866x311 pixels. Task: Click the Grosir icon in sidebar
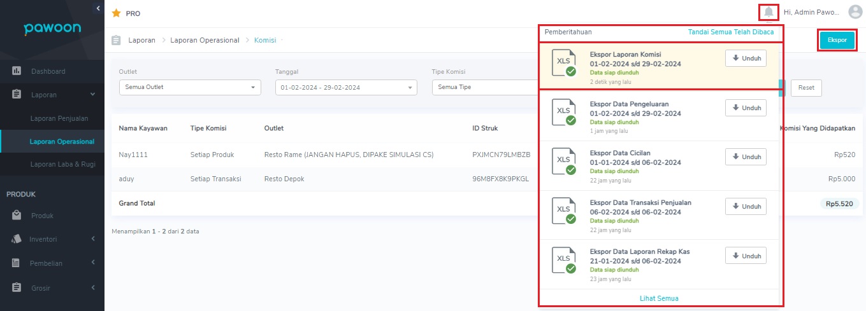[17, 287]
